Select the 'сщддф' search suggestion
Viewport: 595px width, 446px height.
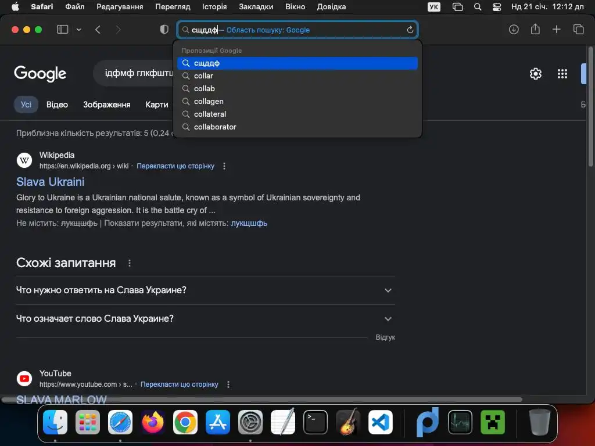pyautogui.click(x=297, y=63)
